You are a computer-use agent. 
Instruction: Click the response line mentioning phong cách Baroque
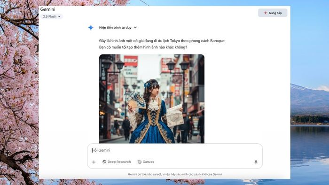click(162, 41)
